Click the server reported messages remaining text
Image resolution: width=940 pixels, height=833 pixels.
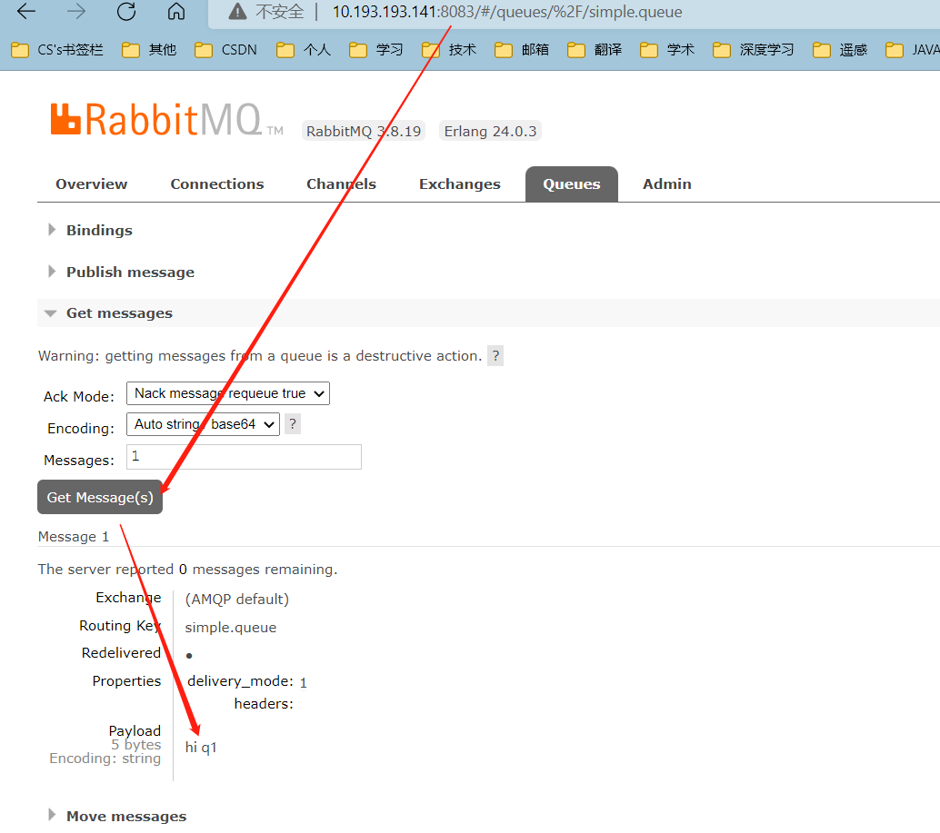187,570
